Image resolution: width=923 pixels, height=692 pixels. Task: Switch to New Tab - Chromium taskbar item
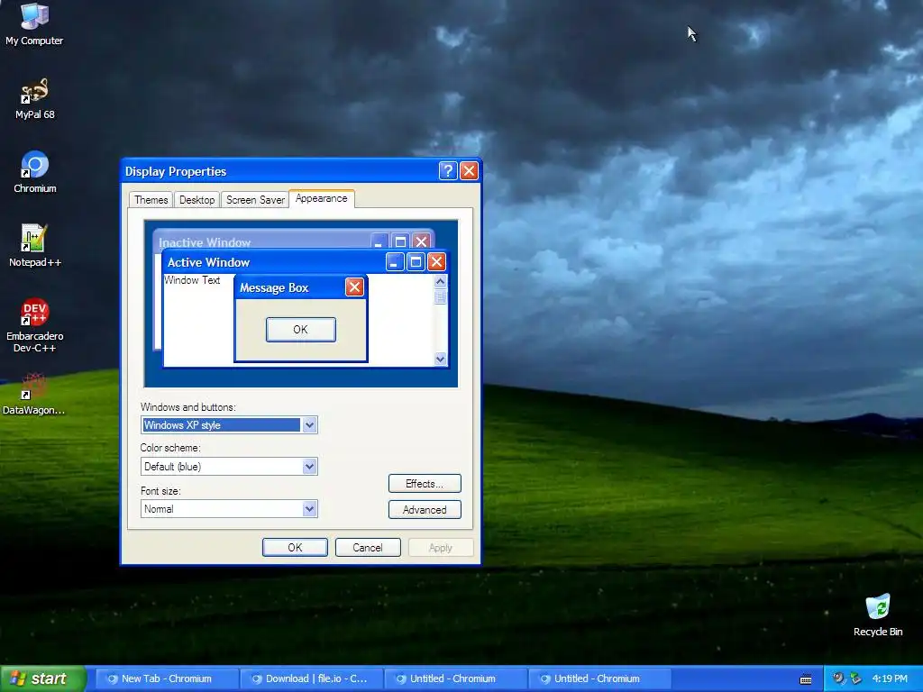[166, 678]
